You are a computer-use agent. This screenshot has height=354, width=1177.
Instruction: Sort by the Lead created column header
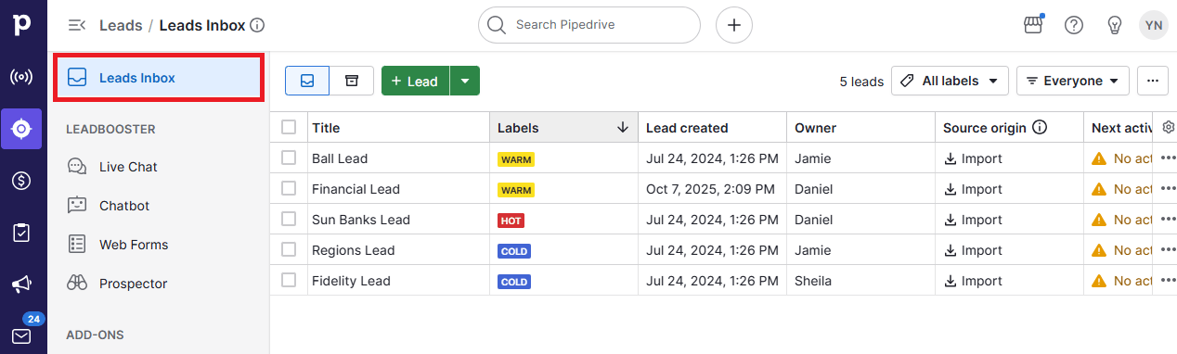pos(687,128)
